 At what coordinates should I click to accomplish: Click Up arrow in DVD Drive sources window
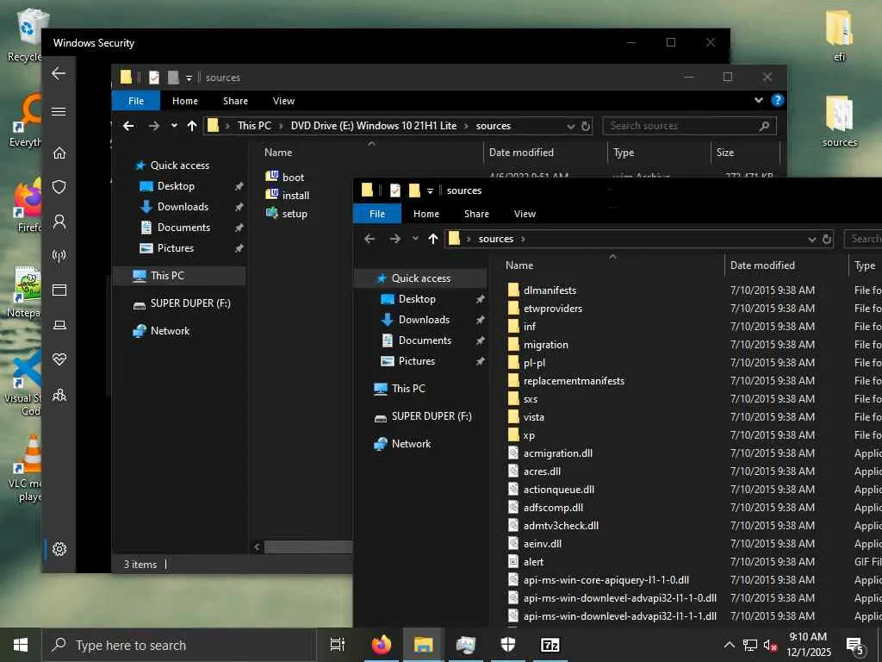pyautogui.click(x=192, y=126)
